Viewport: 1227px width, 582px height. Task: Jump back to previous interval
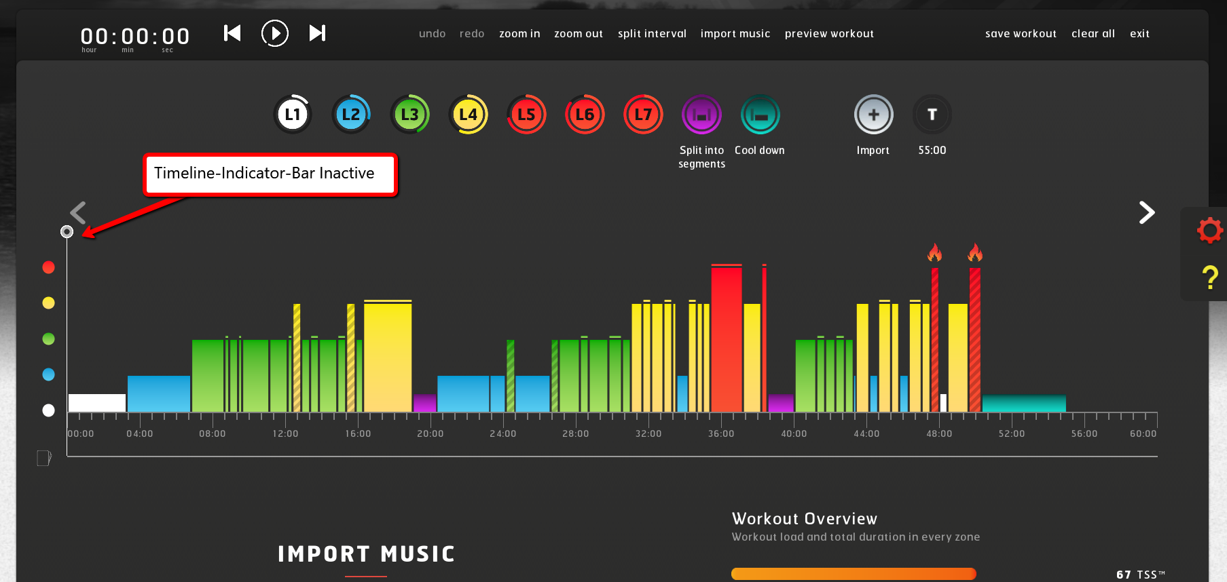point(232,33)
